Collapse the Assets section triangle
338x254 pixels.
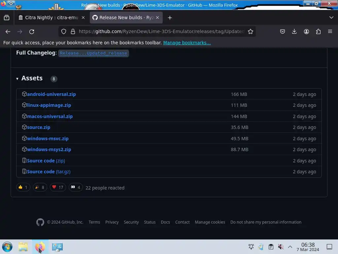point(17,79)
